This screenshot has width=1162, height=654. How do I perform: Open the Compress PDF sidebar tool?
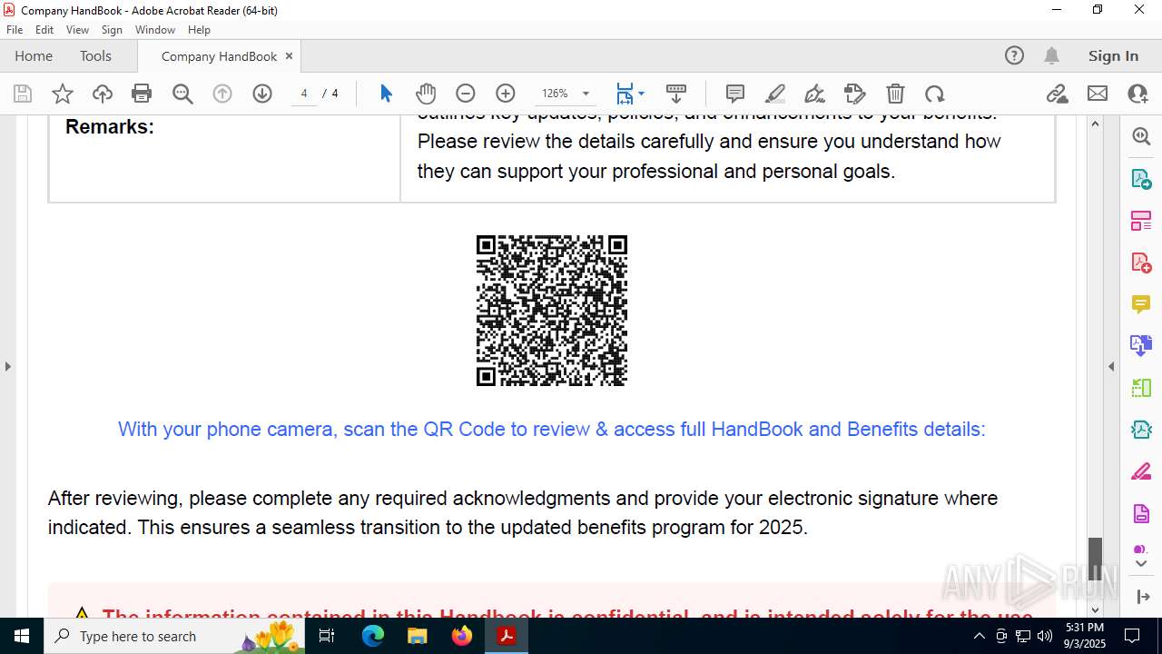click(x=1141, y=430)
